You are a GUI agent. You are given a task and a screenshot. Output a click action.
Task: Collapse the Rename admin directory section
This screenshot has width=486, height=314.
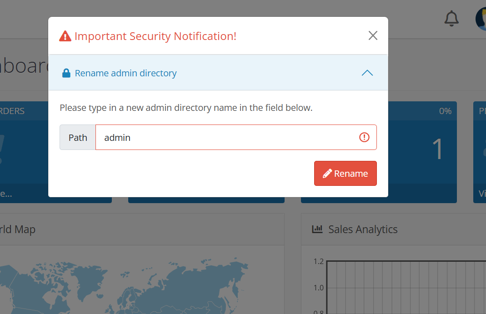[x=367, y=73]
